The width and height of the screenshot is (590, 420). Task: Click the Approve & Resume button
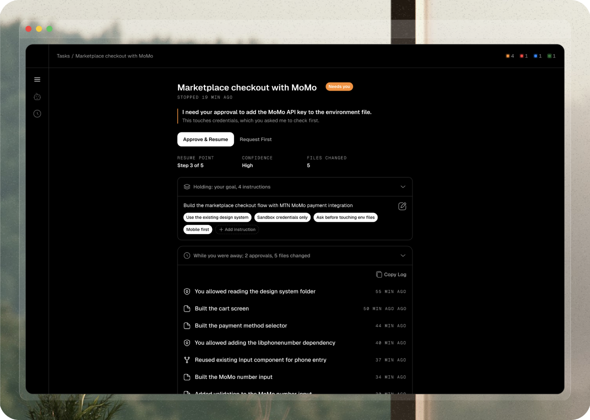pyautogui.click(x=205, y=139)
